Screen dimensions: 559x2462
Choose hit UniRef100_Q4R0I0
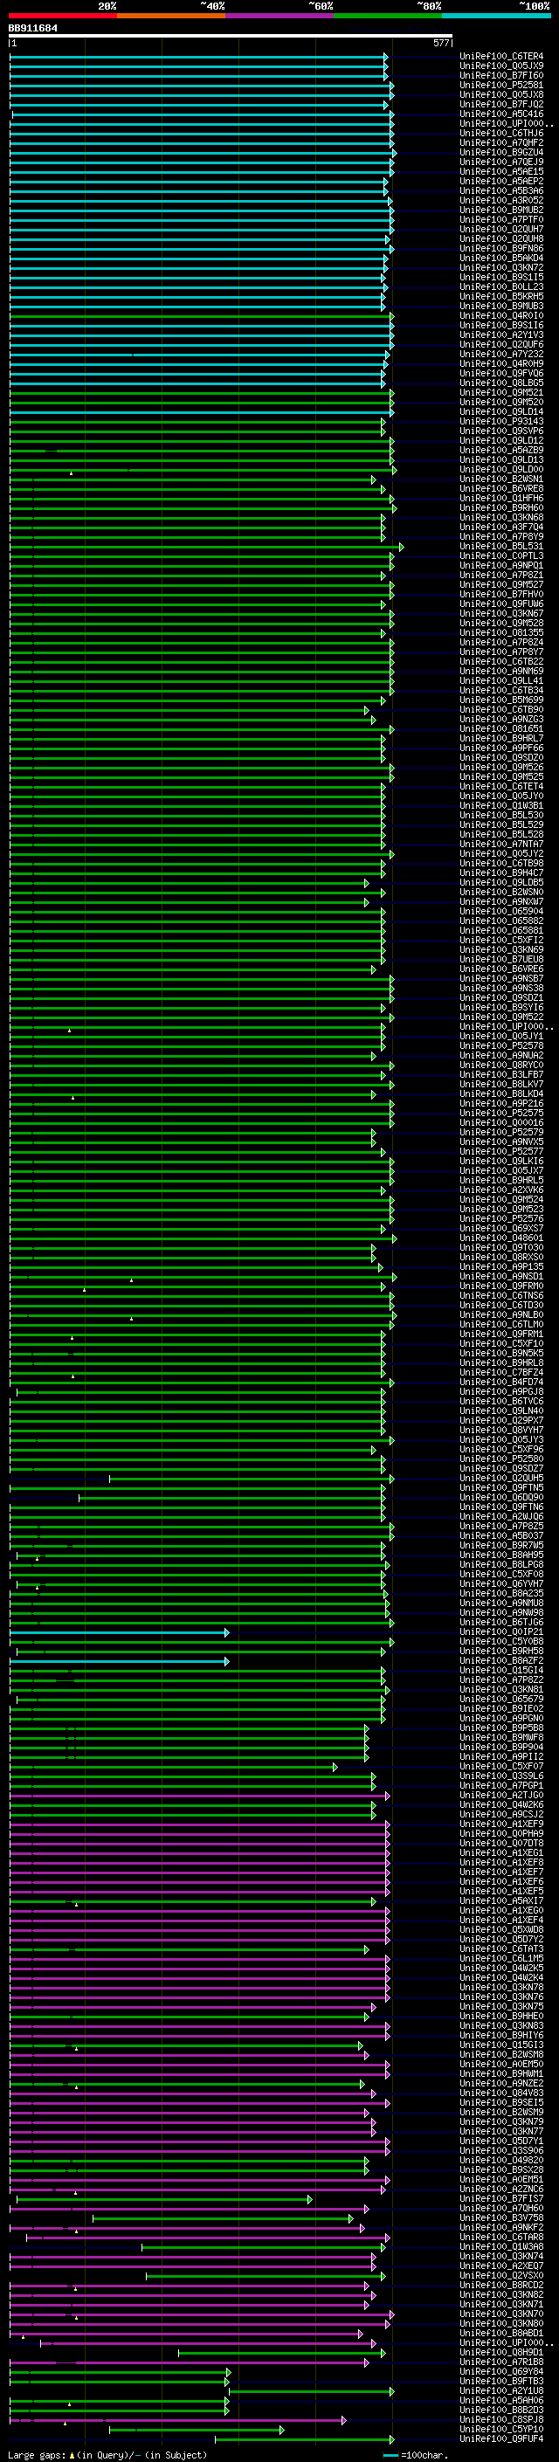(x=500, y=315)
